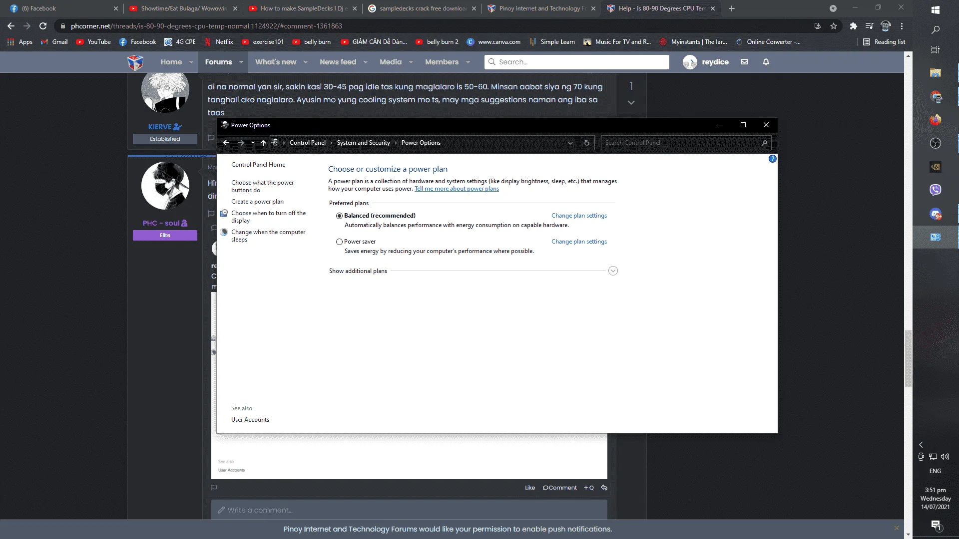
Task: Expand Show additional plans section
Action: [613, 271]
